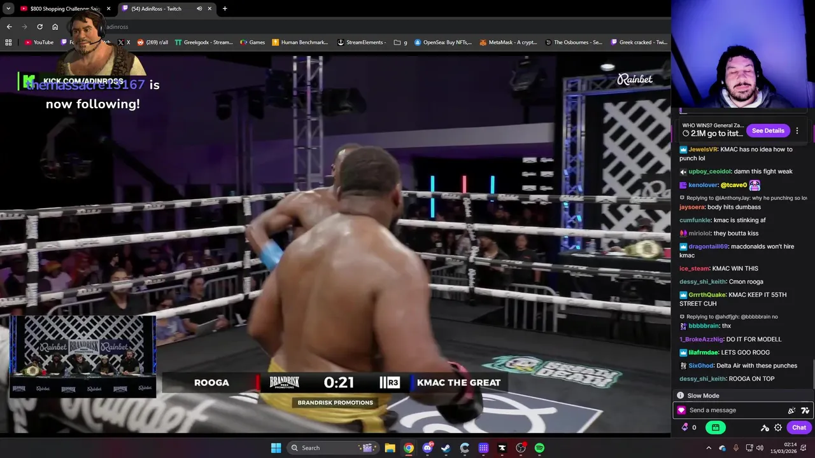
Task: Focus the Send a message field
Action: click(742, 410)
